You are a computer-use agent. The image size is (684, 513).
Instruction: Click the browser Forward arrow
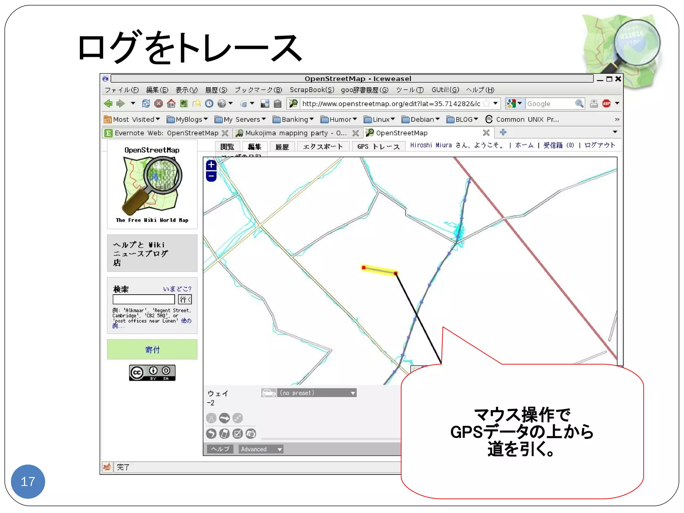(x=121, y=104)
